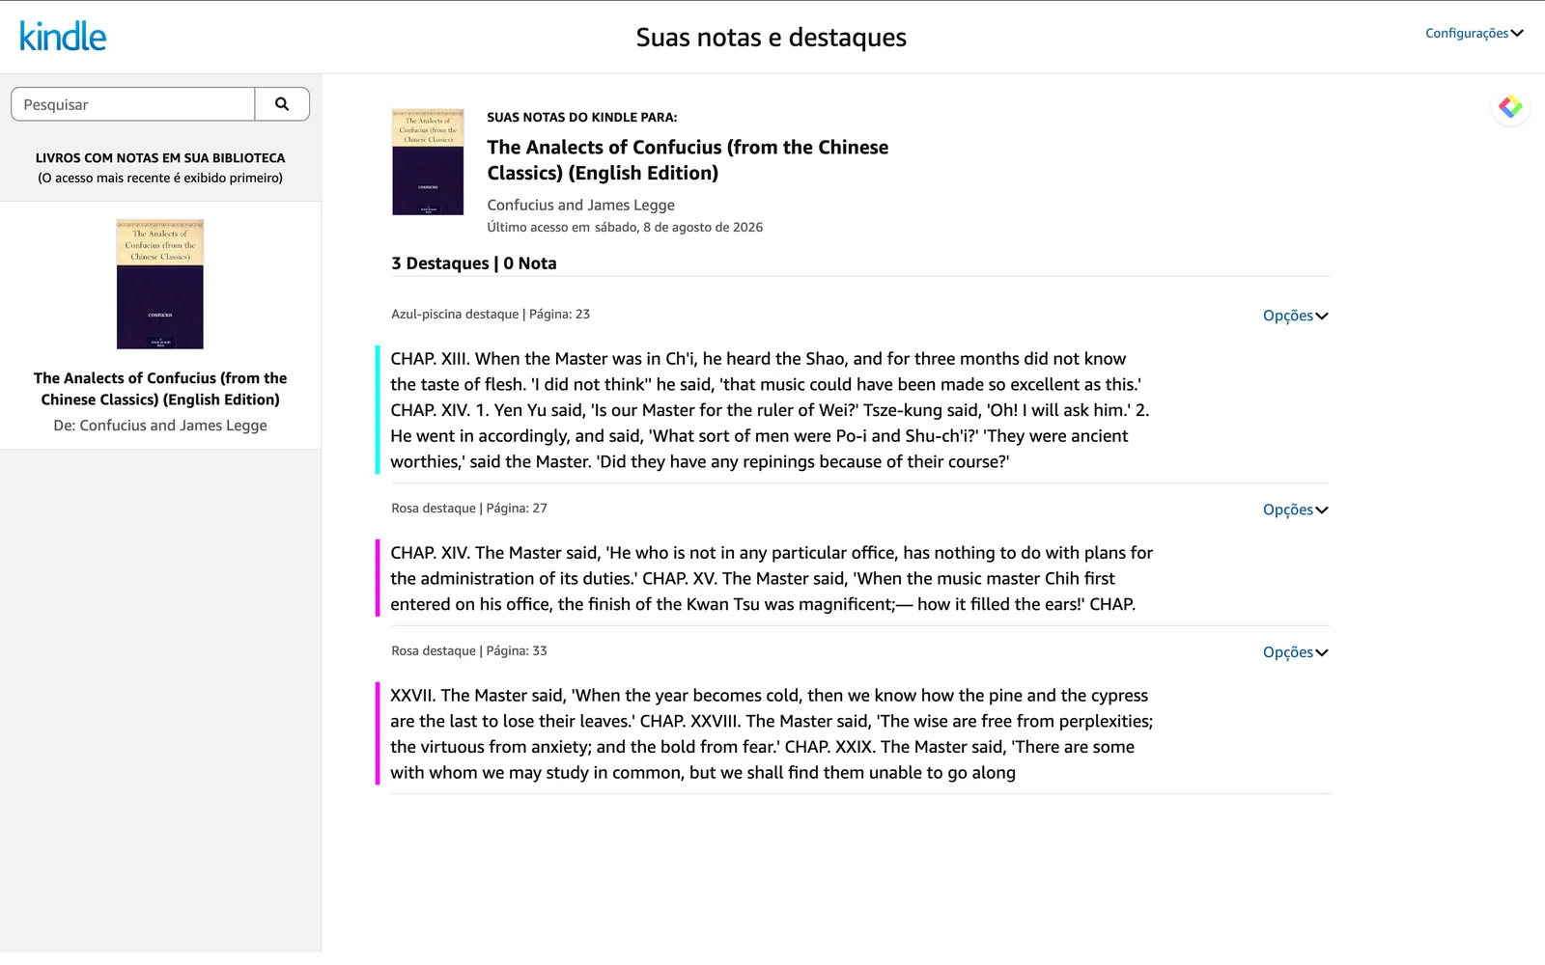Image resolution: width=1545 pixels, height=965 pixels.
Task: Click the pink color bar on page 33 highlight
Action: (x=378, y=733)
